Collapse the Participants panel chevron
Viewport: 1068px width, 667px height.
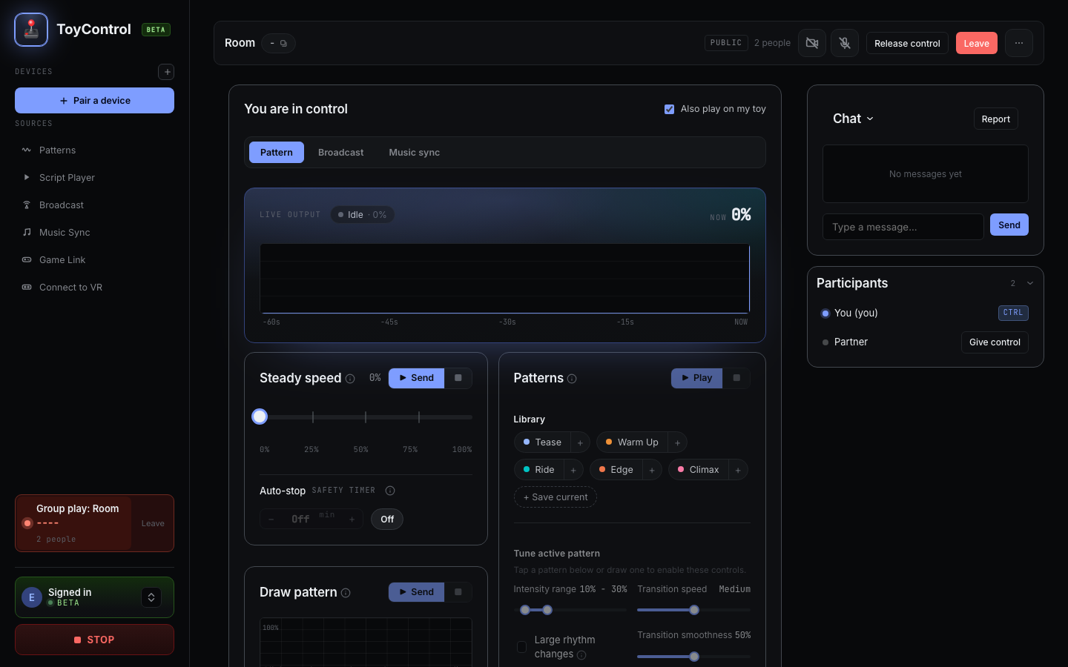[1030, 283]
